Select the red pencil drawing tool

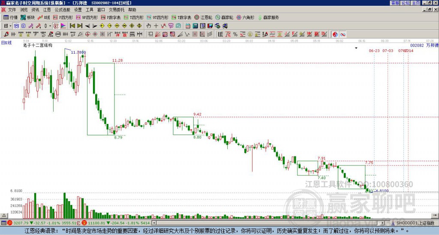click(x=6, y=34)
